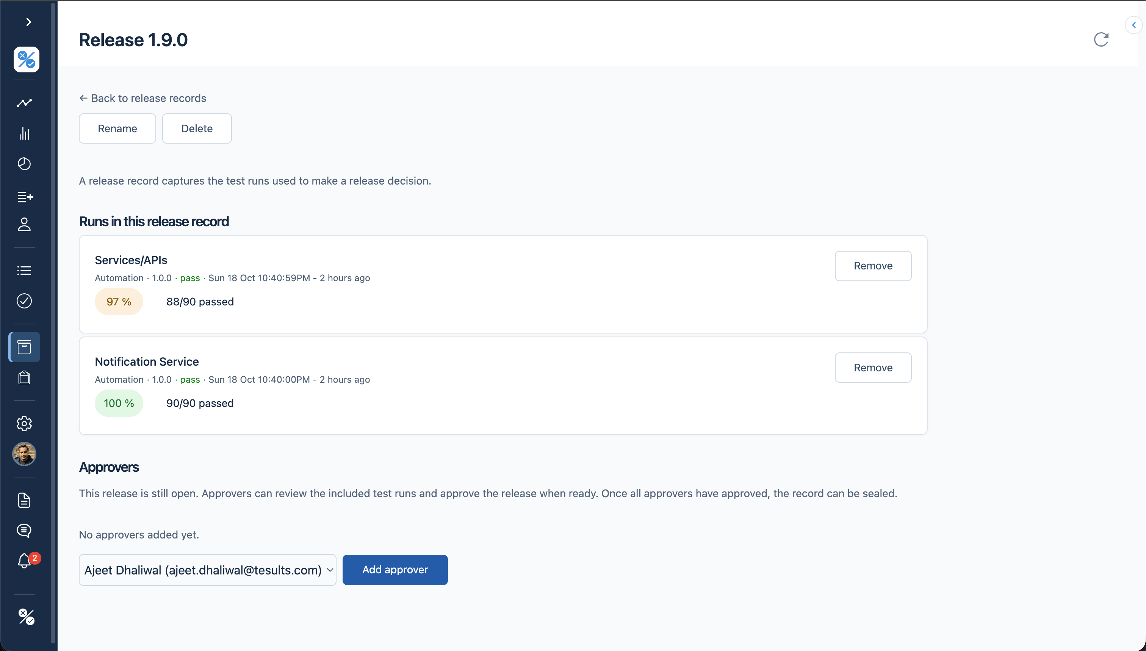The width and height of the screenshot is (1146, 651).
Task: Refresh the release record page
Action: click(1101, 39)
